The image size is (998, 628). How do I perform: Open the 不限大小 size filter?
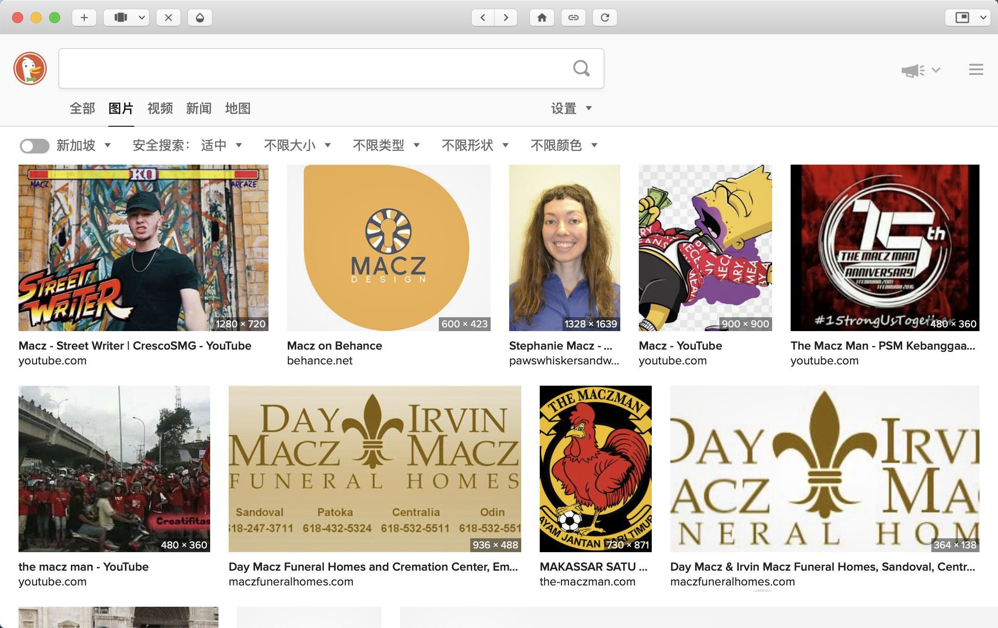tap(298, 146)
